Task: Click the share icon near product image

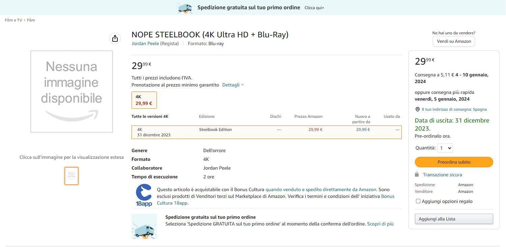Action: [x=115, y=38]
